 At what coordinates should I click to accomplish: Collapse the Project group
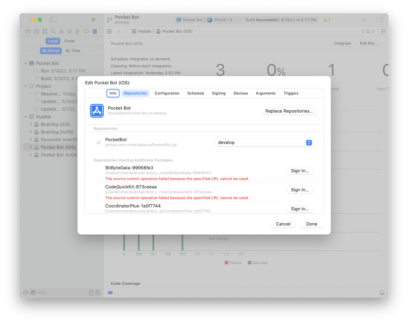26,86
